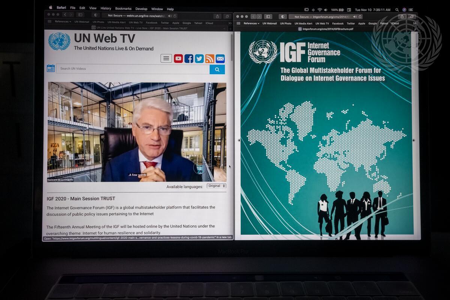Click the orange RSS feed icon

click(x=210, y=58)
